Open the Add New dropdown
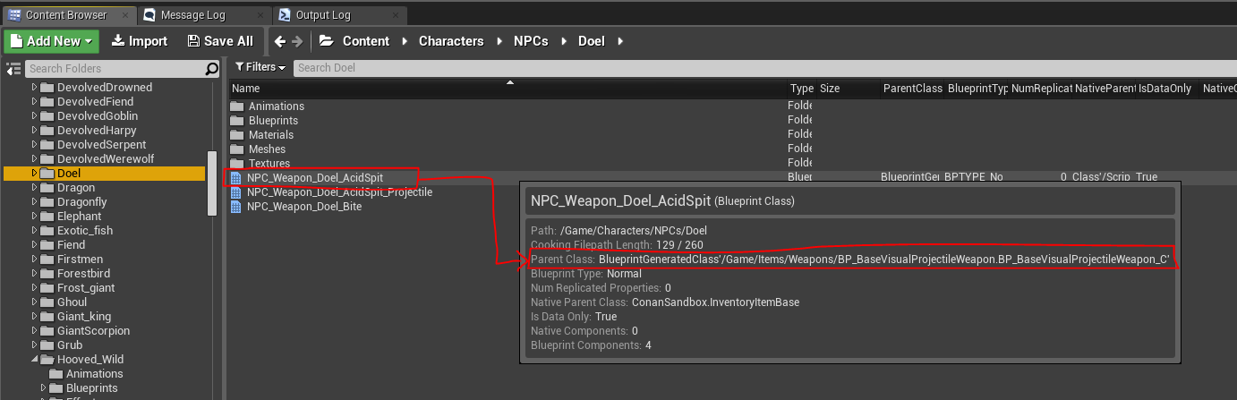This screenshot has height=400, width=1237. point(51,41)
